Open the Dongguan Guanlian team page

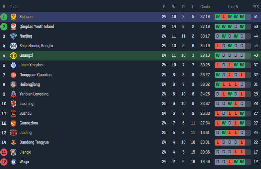(x=35, y=75)
